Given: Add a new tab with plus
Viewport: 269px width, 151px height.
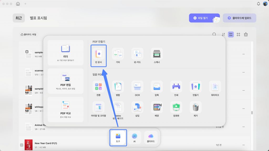Looking at the screenshot, I should [x=25, y=4].
